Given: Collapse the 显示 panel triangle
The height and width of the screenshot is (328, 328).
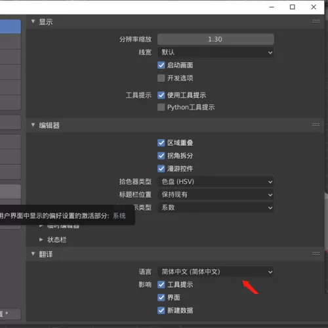Looking at the screenshot, I should [33, 22].
